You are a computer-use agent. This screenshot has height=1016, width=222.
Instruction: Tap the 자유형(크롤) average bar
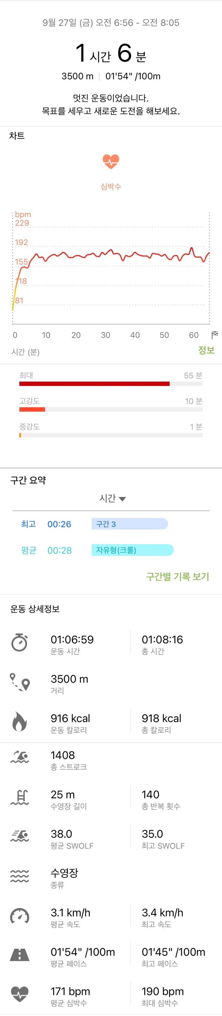(132, 550)
